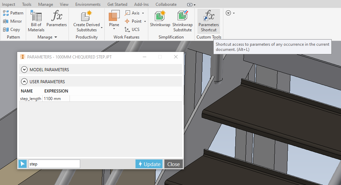Screen dimensions: 341x185
Task: Open Bill of Materials
Action: tap(36, 21)
